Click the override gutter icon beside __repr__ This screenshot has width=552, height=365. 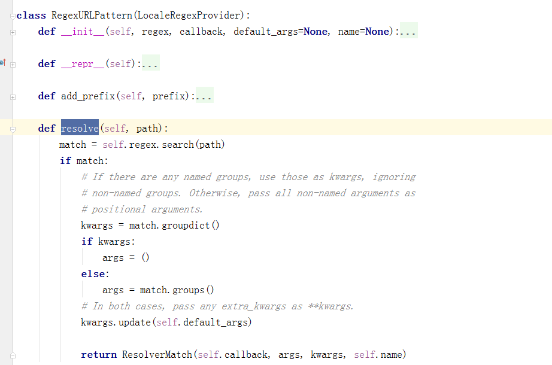click(x=3, y=62)
